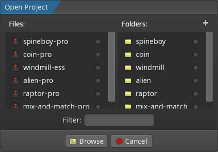Viewport: 218px width, 152px height.
Task: Toggle favorite star for coin folder
Action: click(195, 55)
